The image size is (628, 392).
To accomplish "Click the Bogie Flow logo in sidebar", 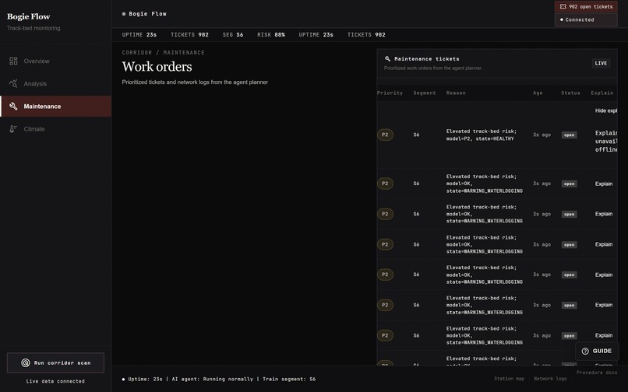I will [x=28, y=16].
